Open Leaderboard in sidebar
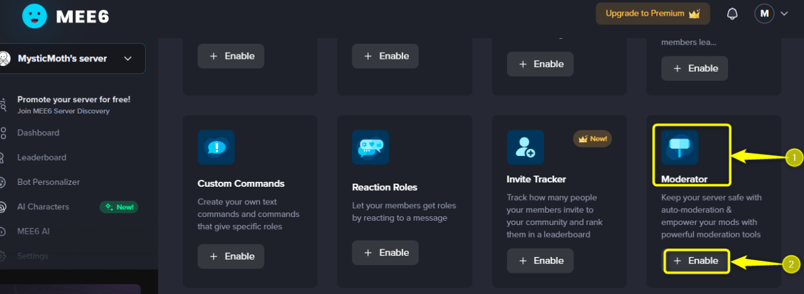 [41, 157]
